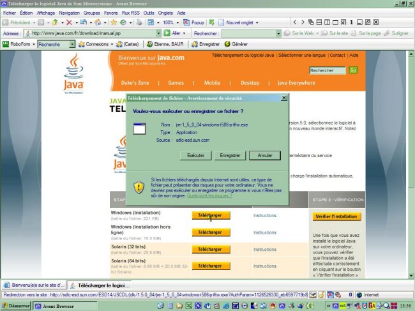Click Télécharger for Windows installation hors ligne

pos(211,232)
